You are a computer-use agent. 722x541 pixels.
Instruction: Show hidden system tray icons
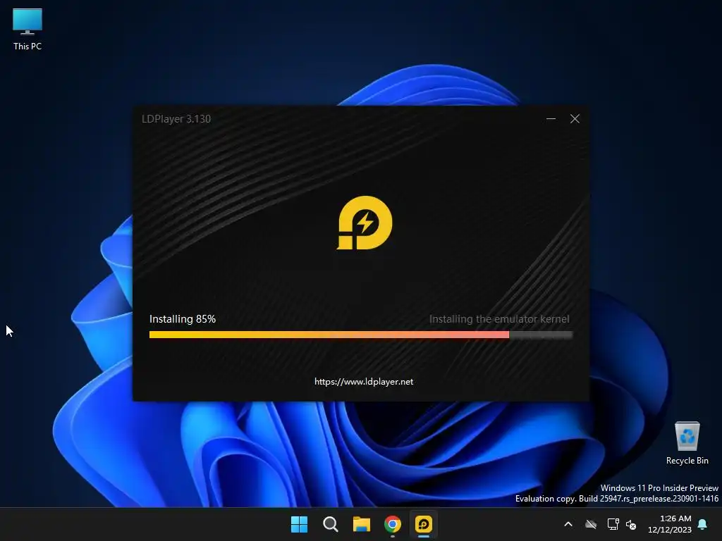tap(568, 524)
